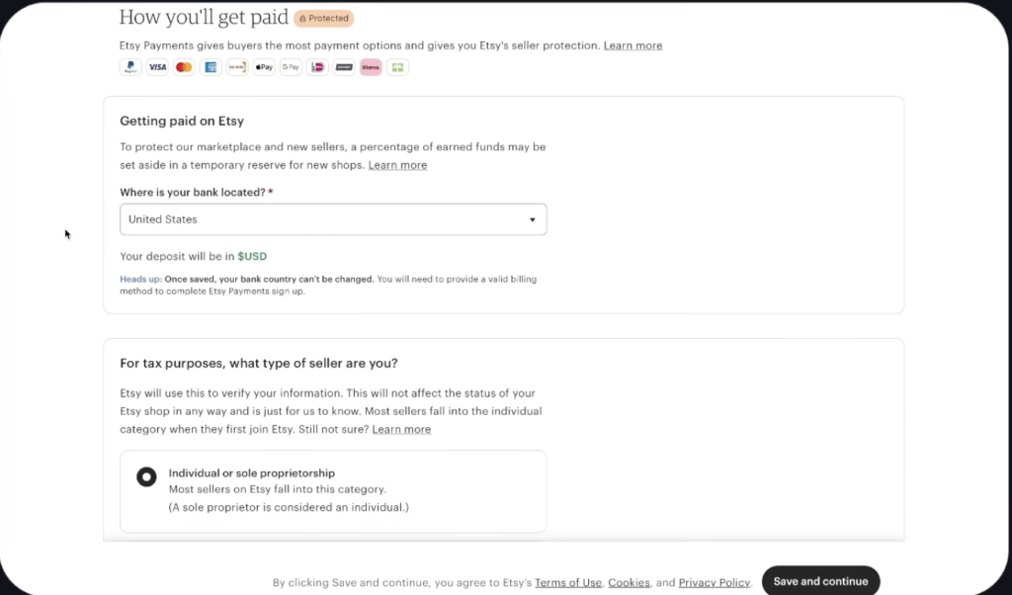Click the Sofort payment icon
The image size is (1012, 595).
(344, 67)
